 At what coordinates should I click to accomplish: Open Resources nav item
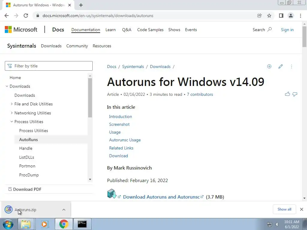[102, 46]
